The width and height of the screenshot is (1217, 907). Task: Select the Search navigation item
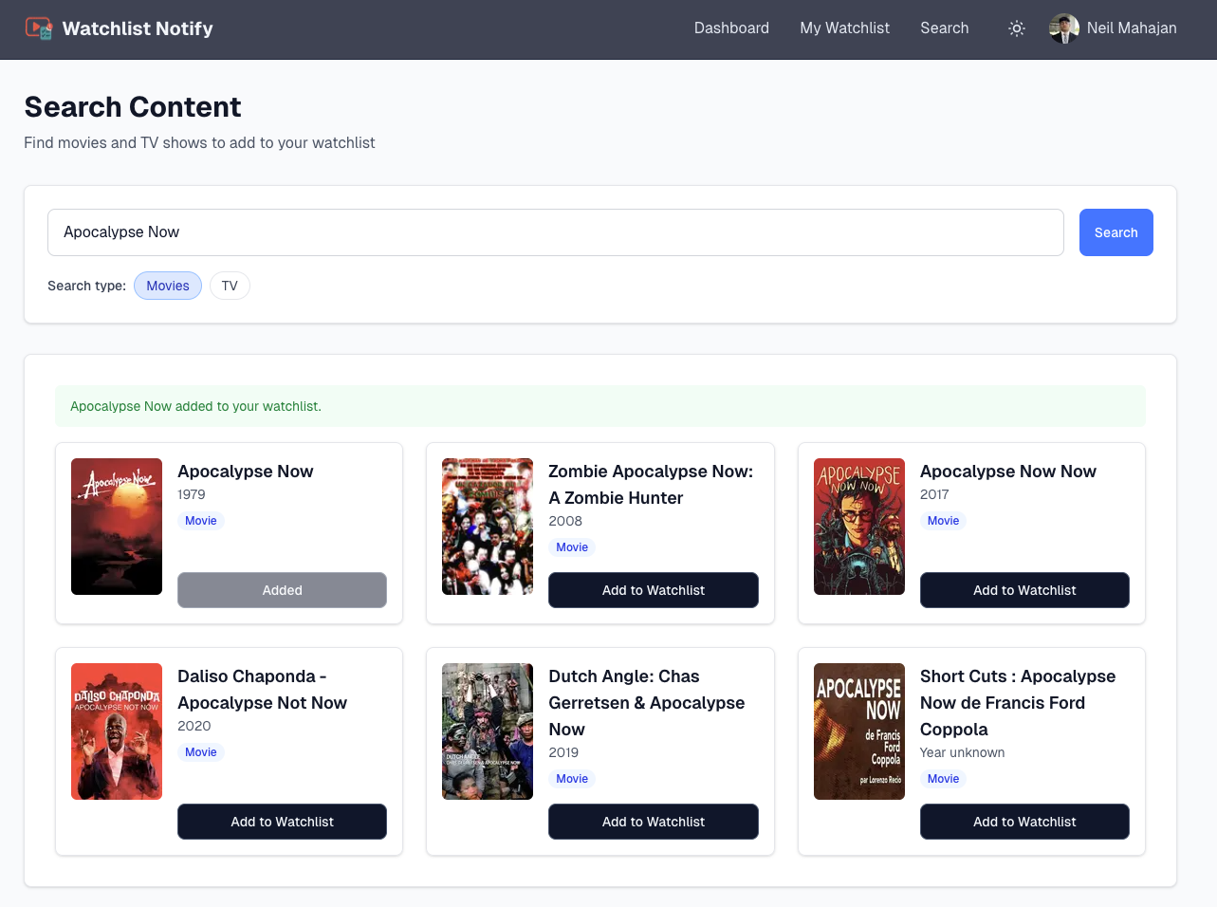pos(944,28)
